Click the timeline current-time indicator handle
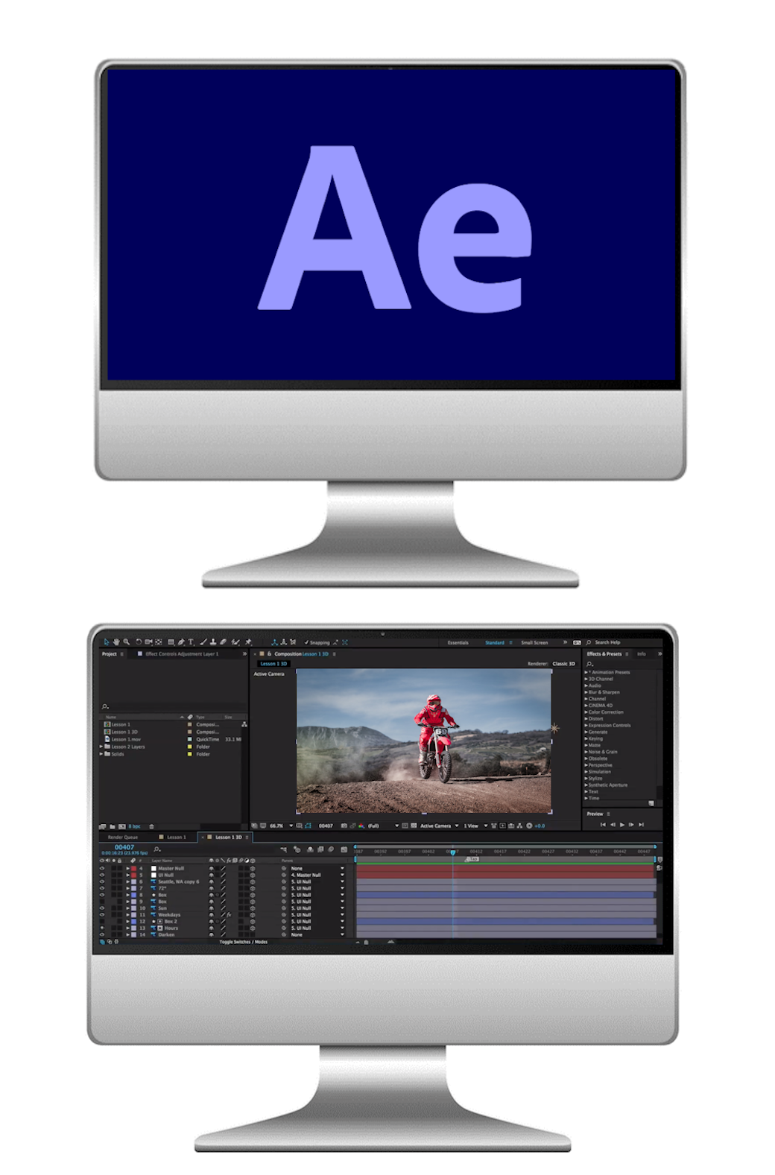 tap(452, 852)
